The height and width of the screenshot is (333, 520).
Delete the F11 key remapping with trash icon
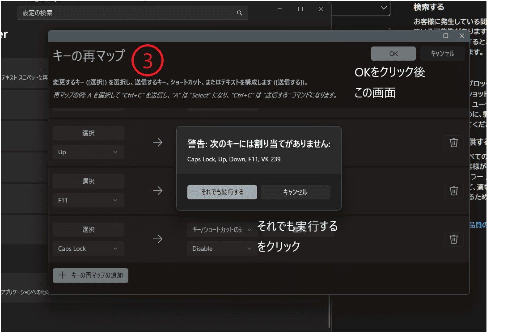click(453, 191)
